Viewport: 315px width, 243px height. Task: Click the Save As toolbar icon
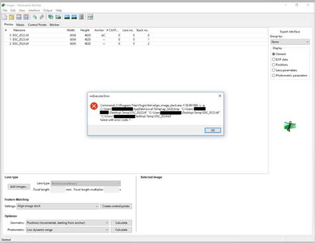click(26, 17)
